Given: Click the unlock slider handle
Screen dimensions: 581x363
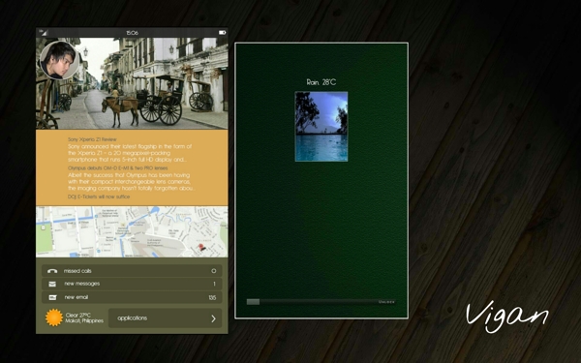Looking at the screenshot, I should (x=253, y=302).
